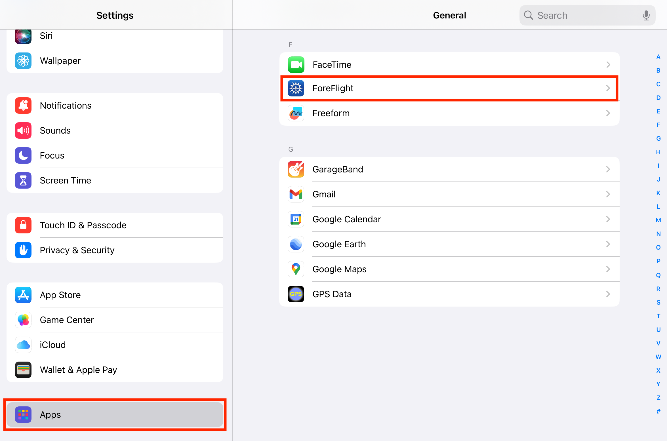Tap the Apps grid icon
This screenshot has width=667, height=441.
pyautogui.click(x=23, y=415)
